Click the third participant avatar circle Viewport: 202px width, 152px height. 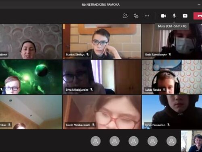(x=133, y=141)
